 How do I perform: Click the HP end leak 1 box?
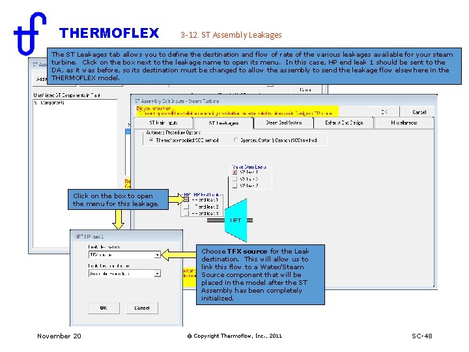(x=186, y=199)
